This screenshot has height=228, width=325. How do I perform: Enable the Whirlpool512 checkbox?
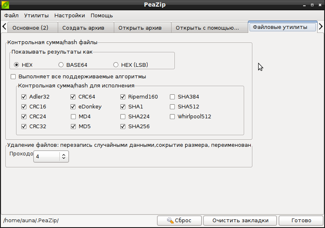(172, 117)
